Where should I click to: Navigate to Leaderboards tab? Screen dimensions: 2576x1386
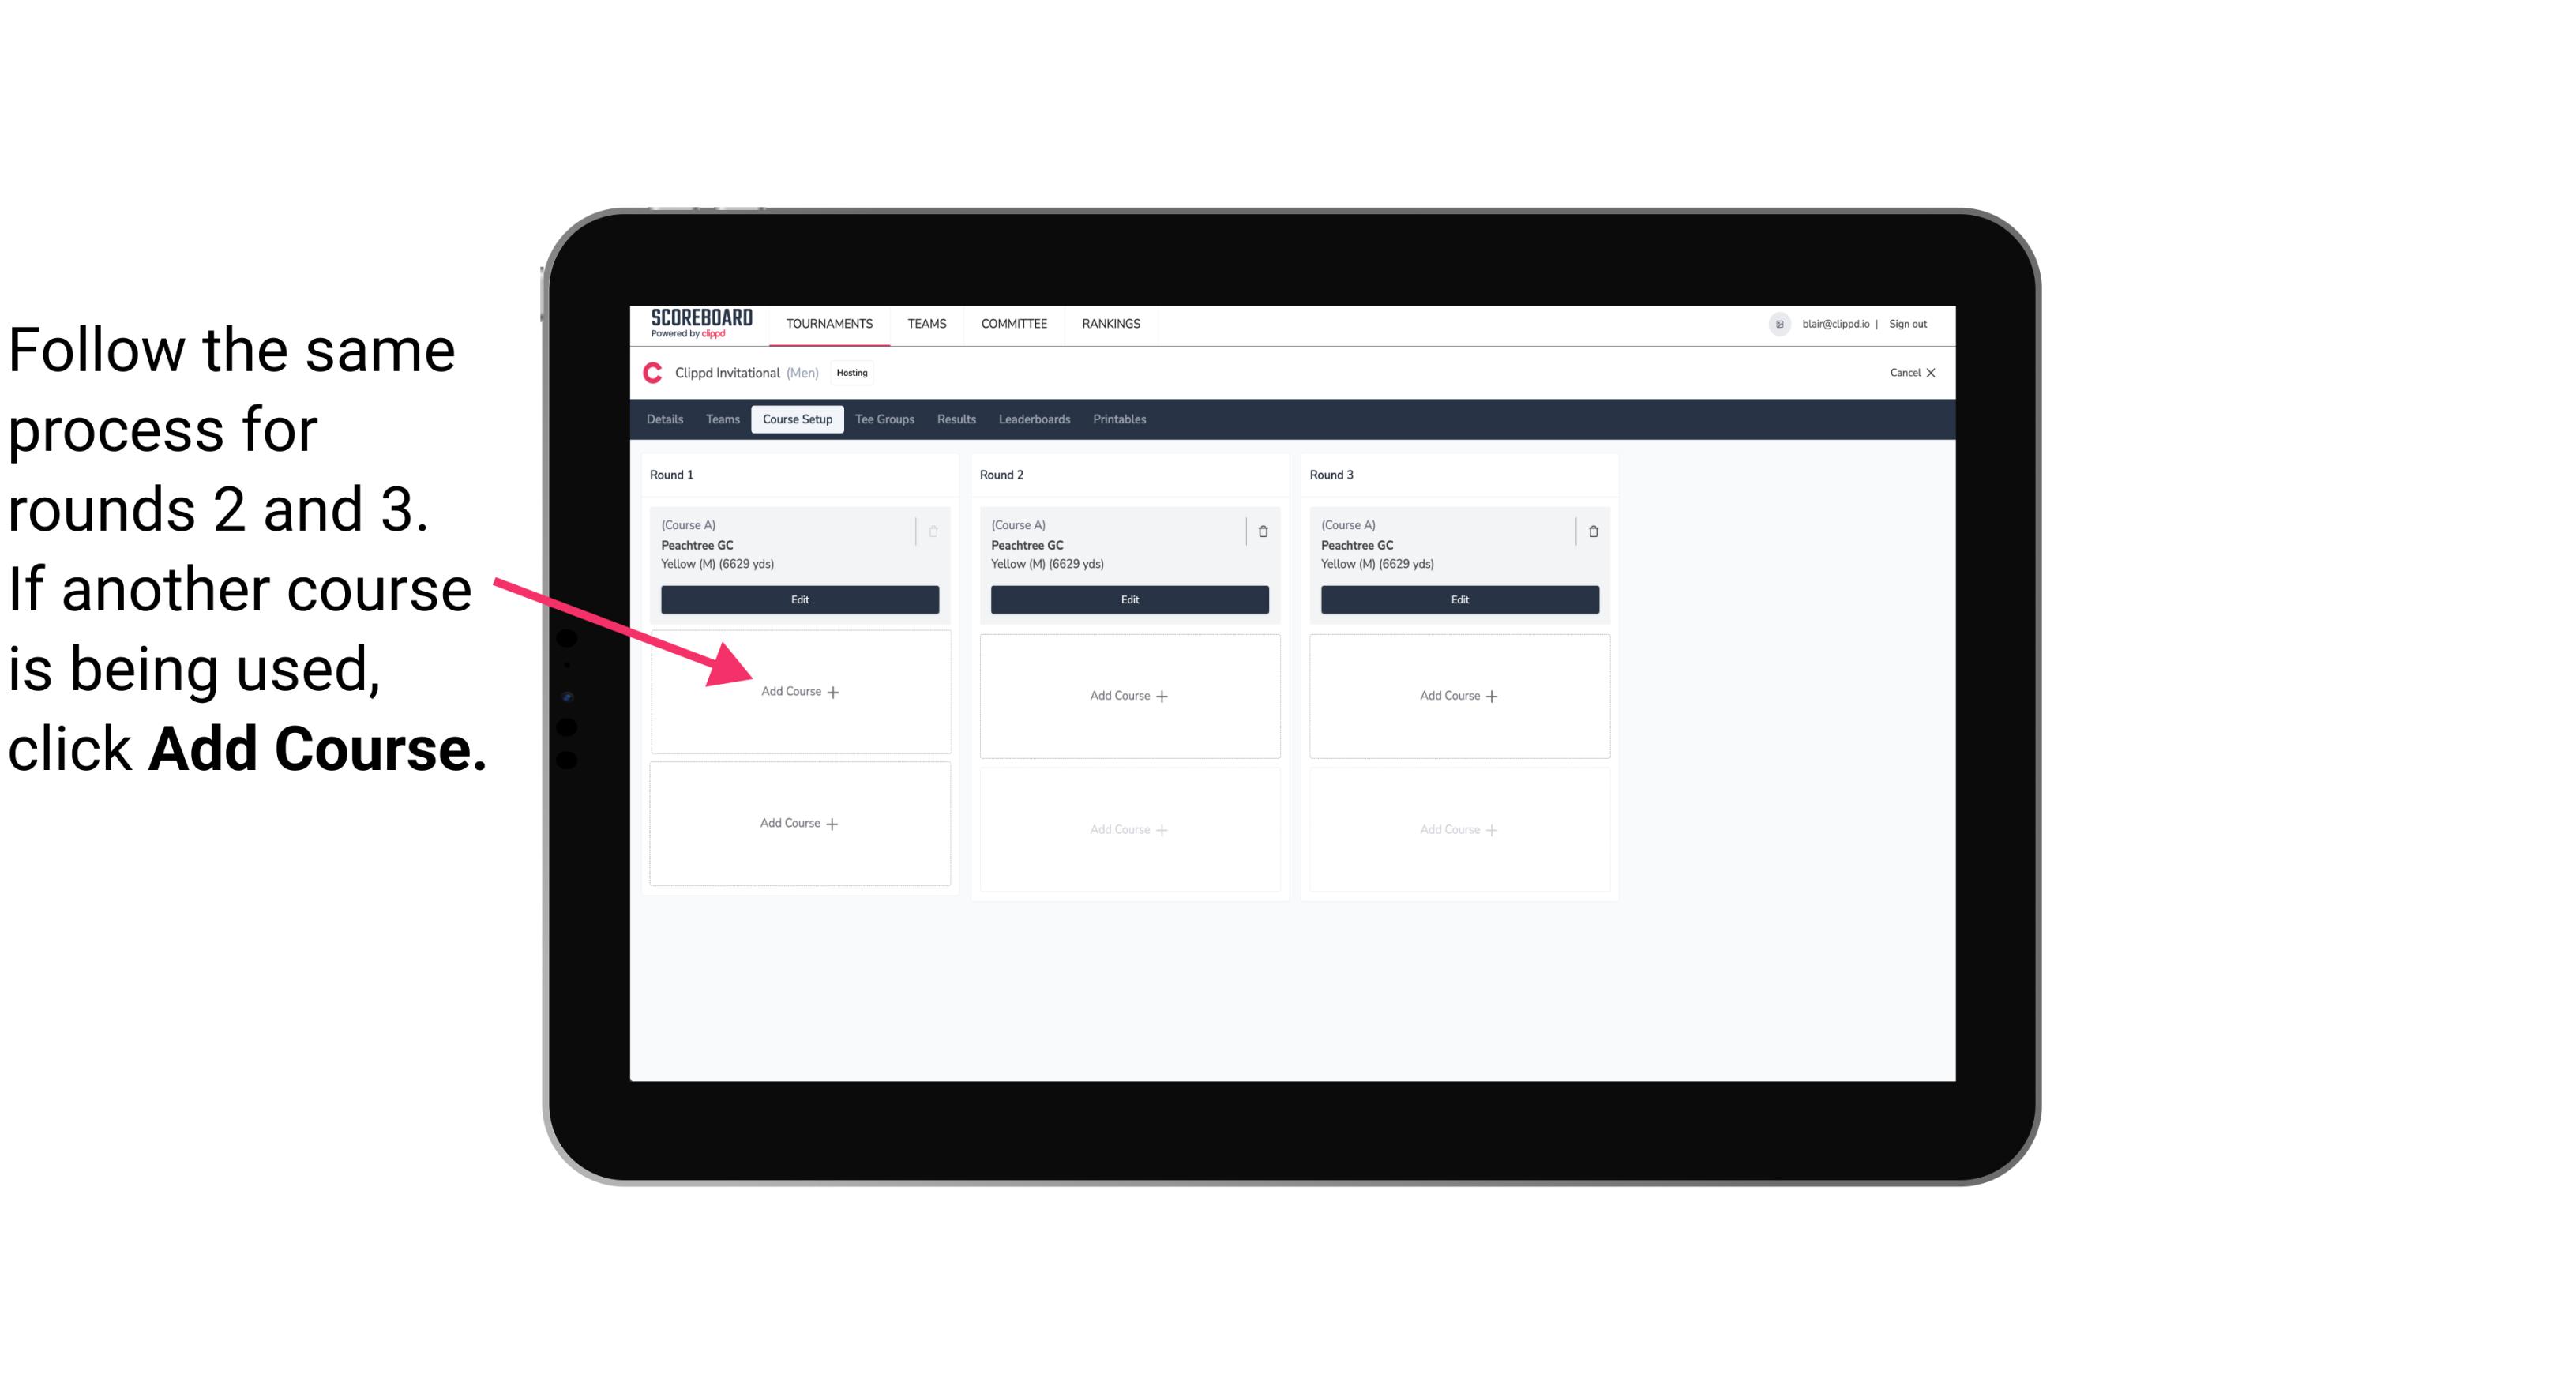tap(1035, 420)
